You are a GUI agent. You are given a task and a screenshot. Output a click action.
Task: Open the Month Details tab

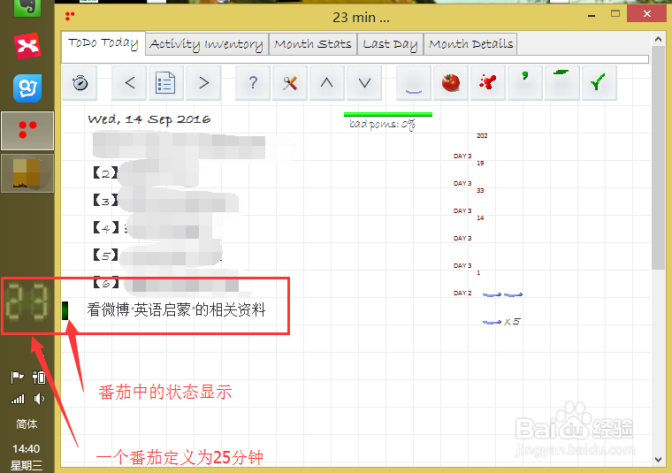[x=470, y=44]
